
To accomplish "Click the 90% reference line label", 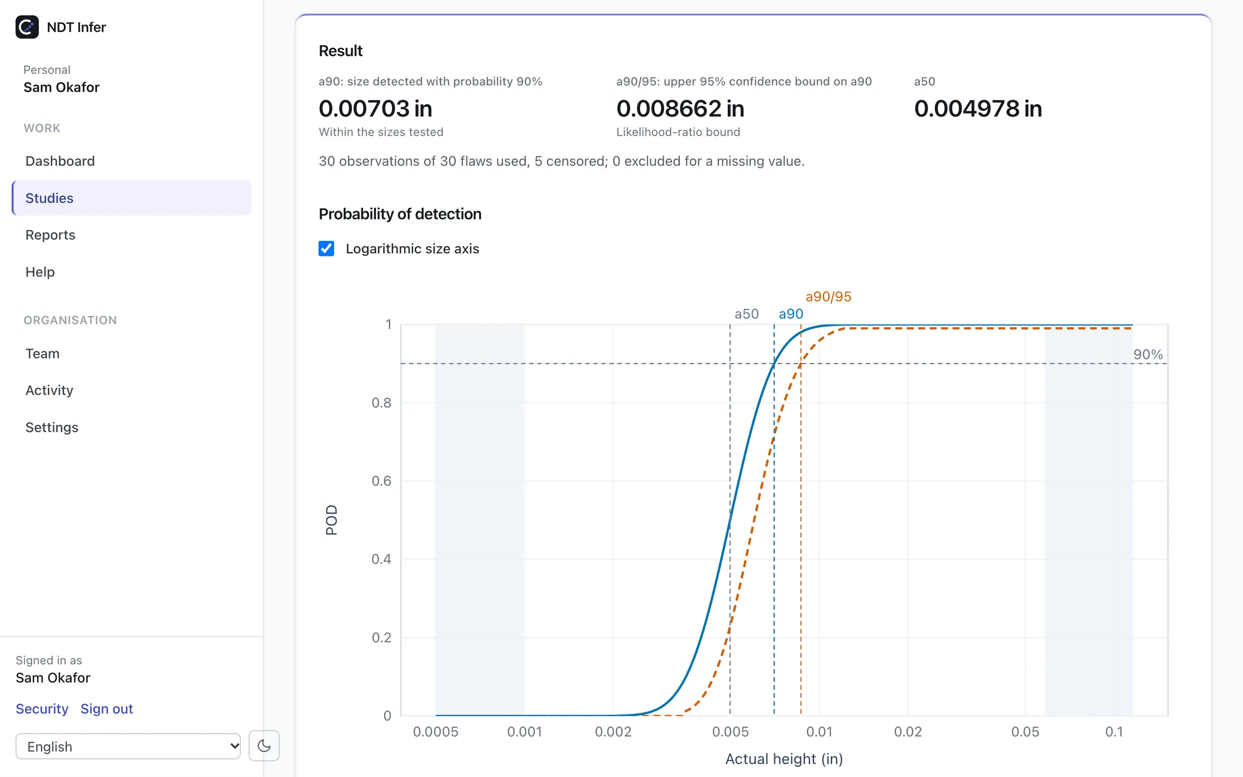I will [1148, 355].
